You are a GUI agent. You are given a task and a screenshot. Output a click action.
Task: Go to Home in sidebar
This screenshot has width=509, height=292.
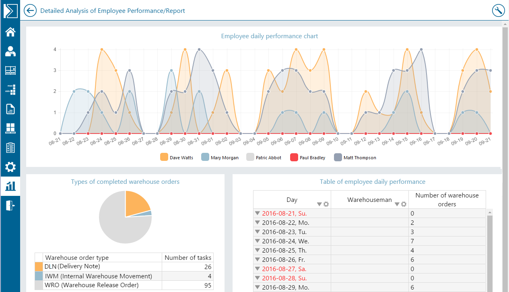(10, 32)
